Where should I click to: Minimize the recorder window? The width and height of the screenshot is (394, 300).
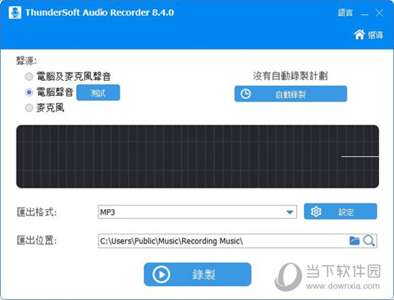click(365, 14)
